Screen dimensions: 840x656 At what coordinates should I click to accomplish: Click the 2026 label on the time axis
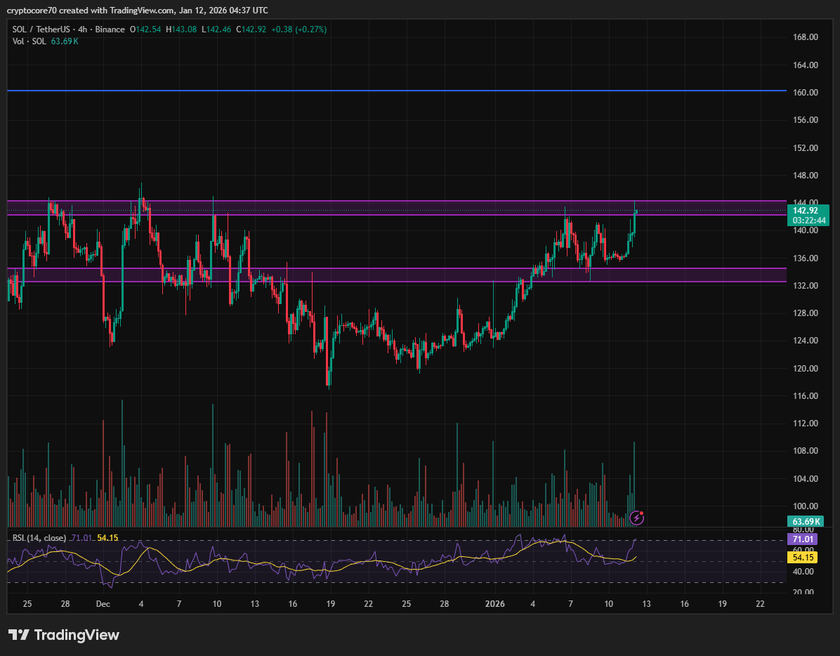[x=494, y=604]
